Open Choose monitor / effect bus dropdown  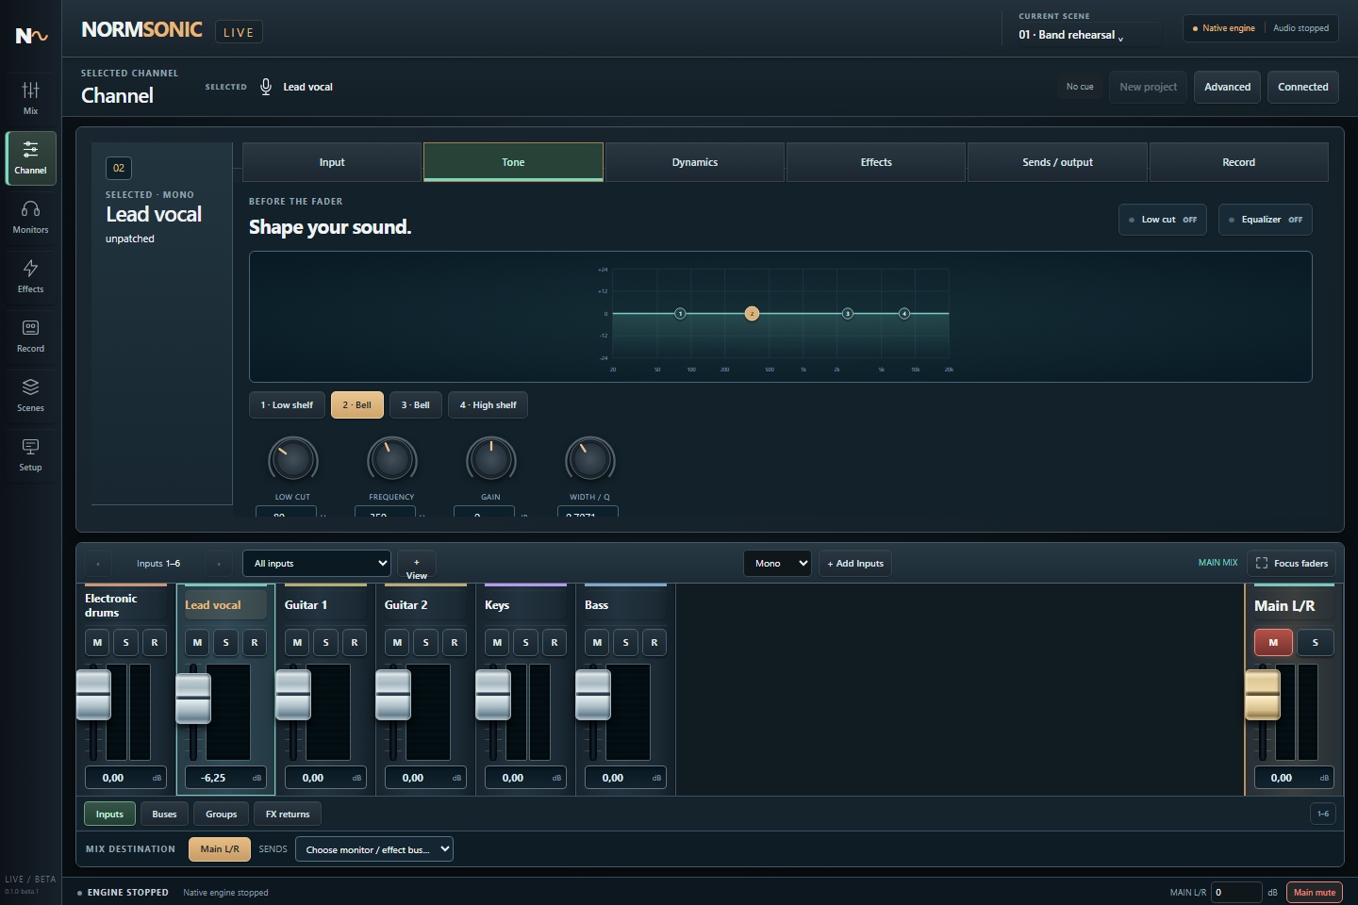pos(374,849)
